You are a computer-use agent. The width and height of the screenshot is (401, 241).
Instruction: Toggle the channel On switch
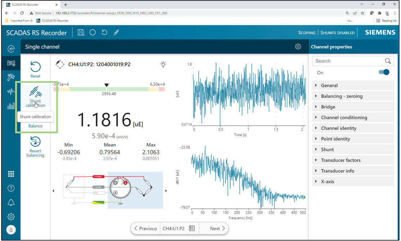click(x=384, y=72)
